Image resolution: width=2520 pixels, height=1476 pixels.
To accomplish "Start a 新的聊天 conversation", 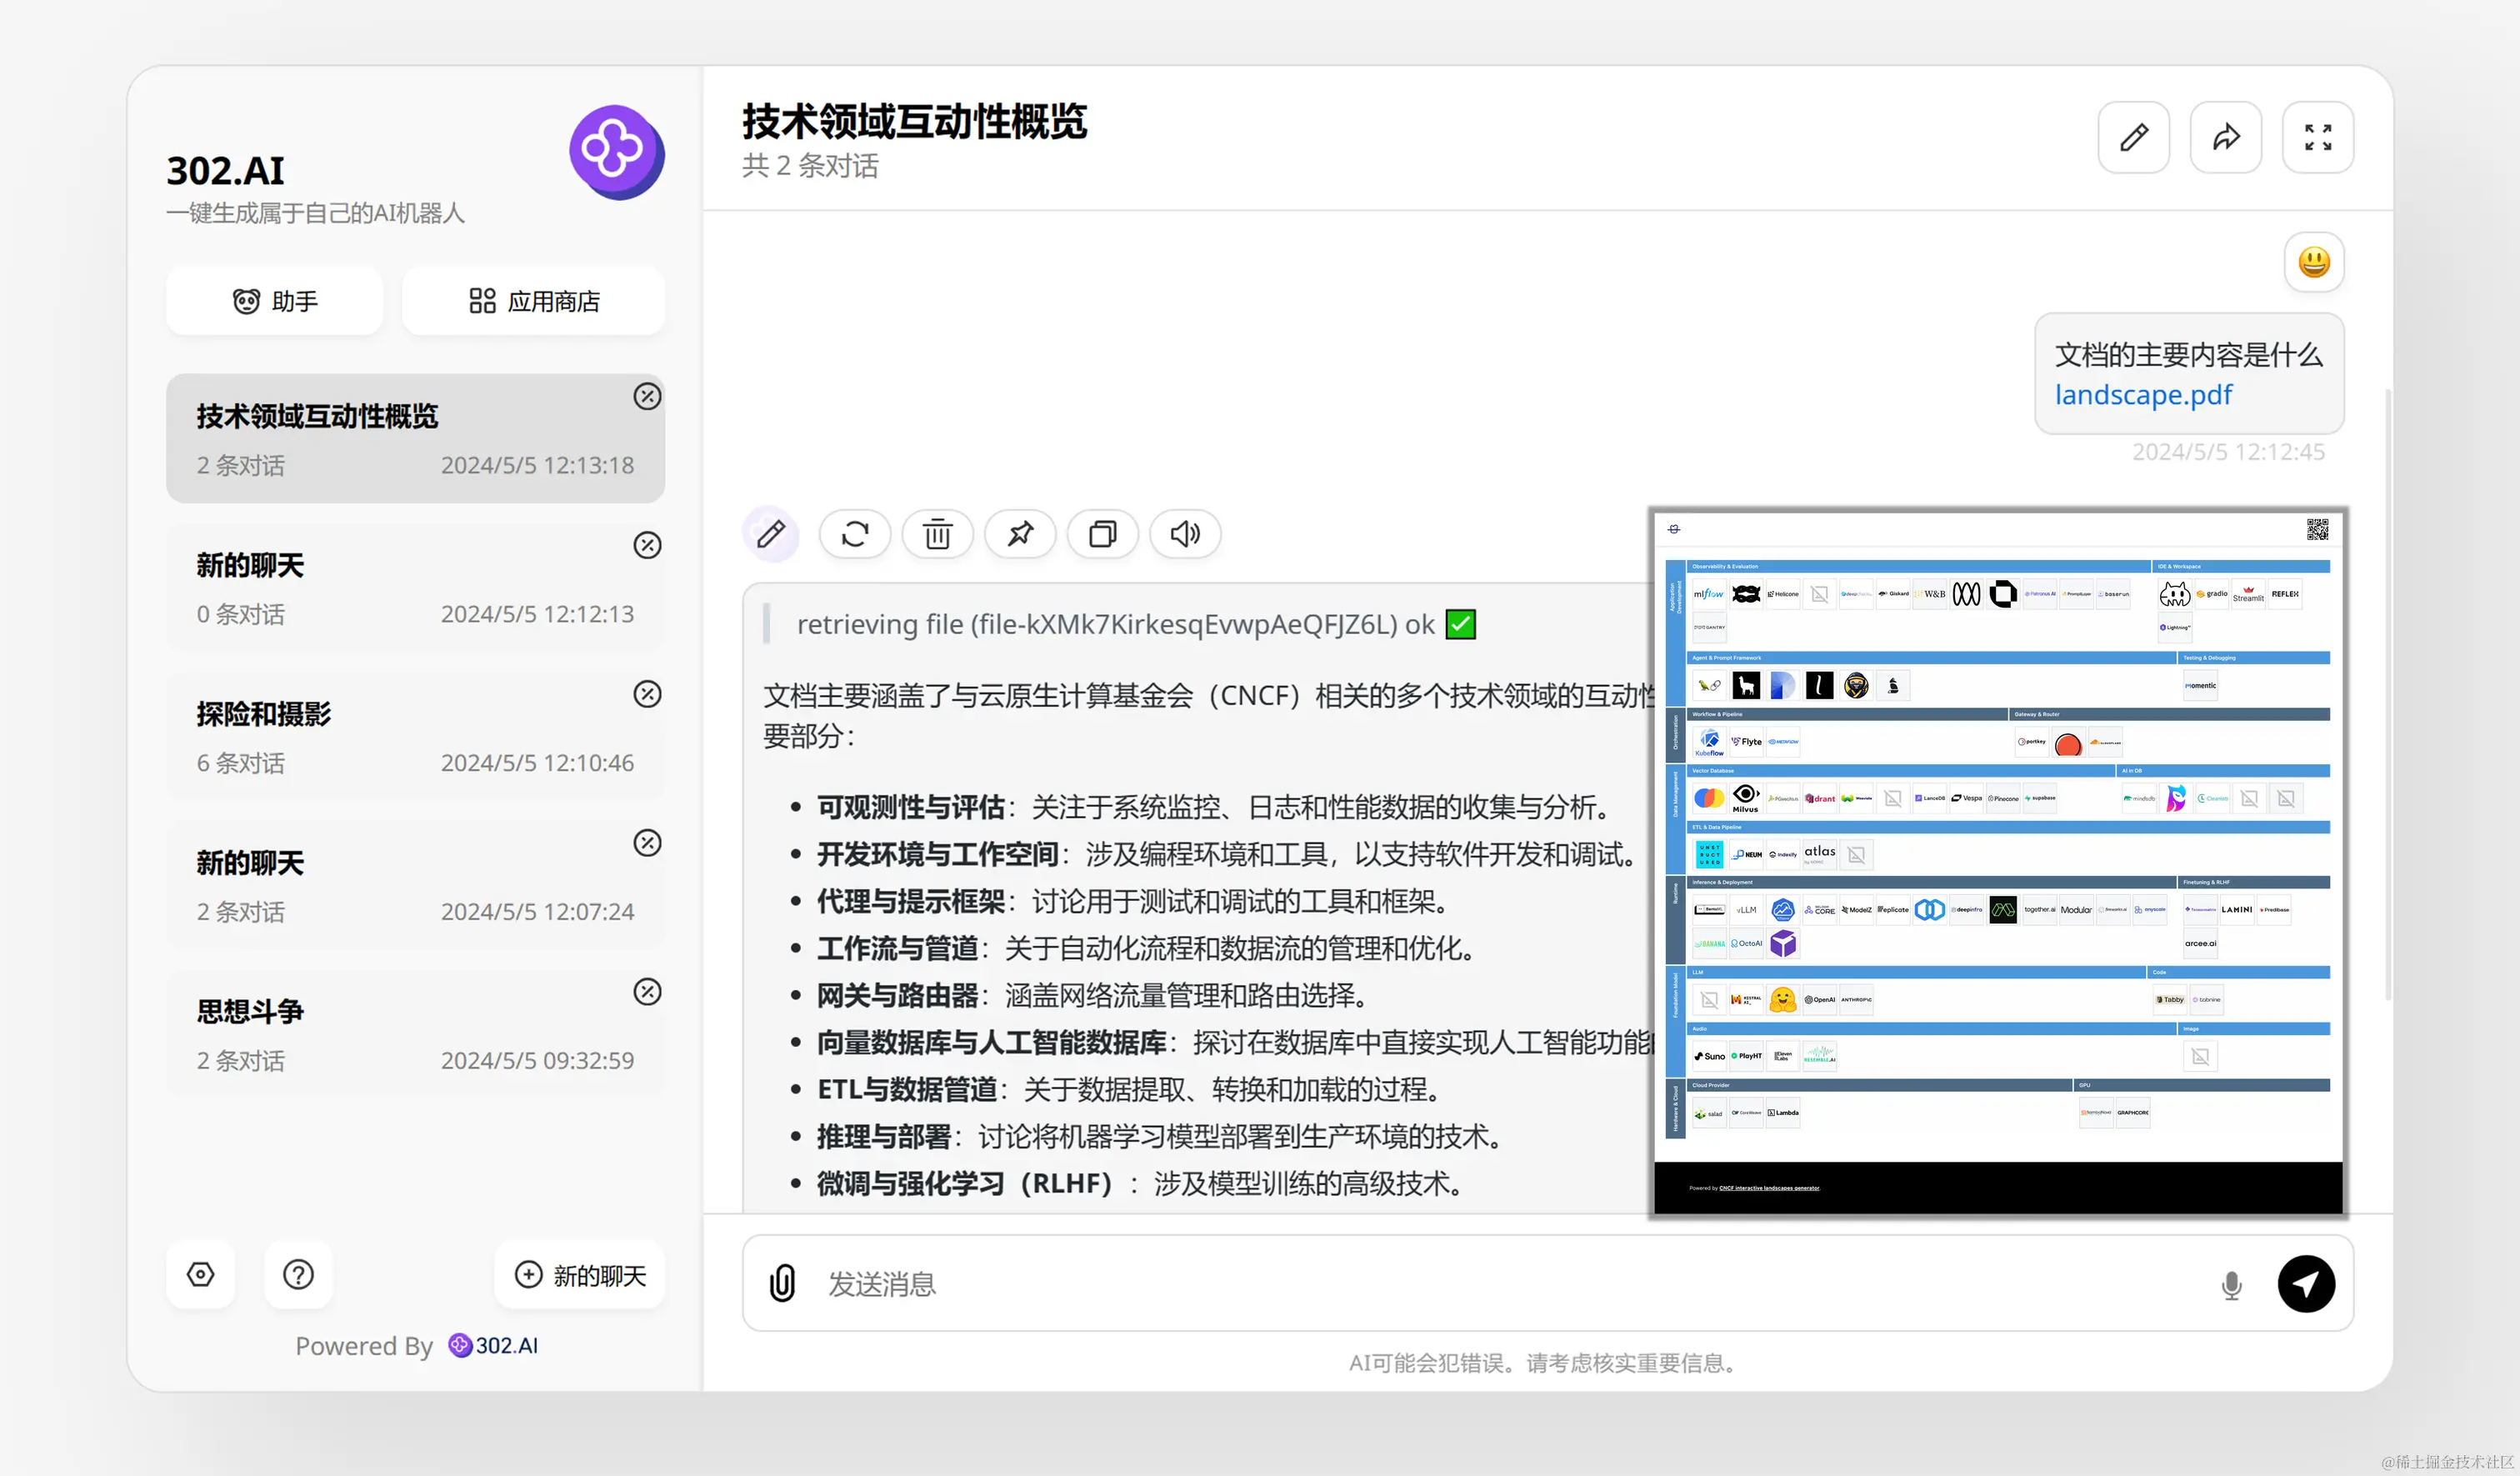I will point(580,1274).
